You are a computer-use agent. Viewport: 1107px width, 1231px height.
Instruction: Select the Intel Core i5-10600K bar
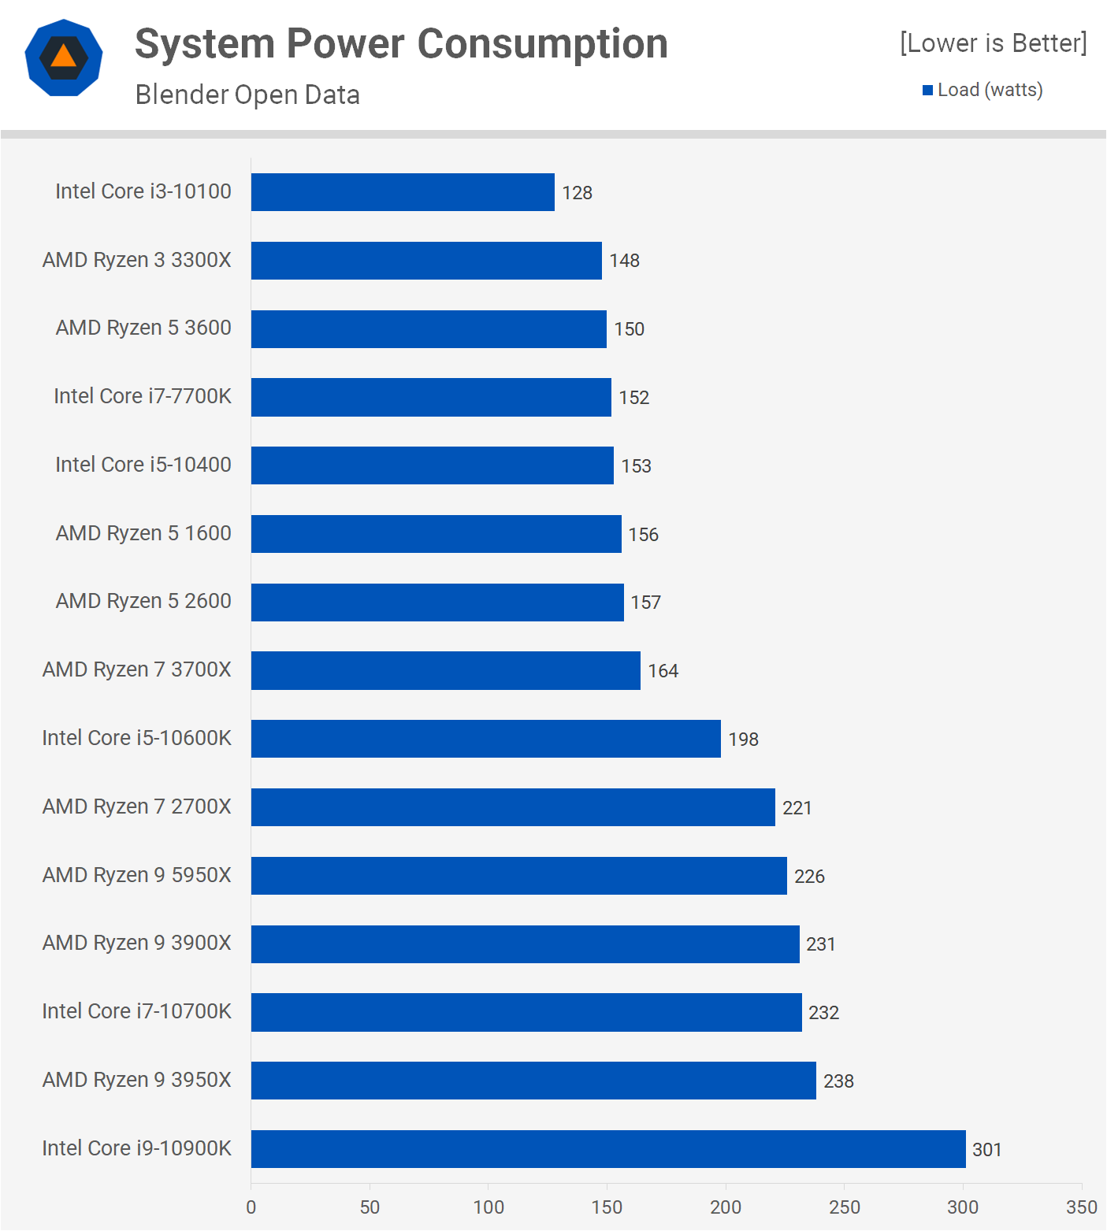pos(485,739)
